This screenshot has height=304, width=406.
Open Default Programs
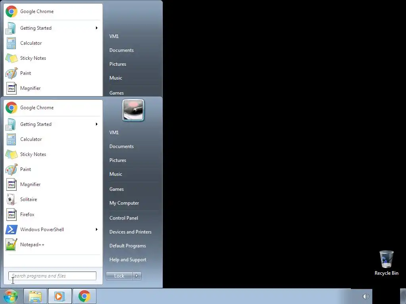pos(128,246)
